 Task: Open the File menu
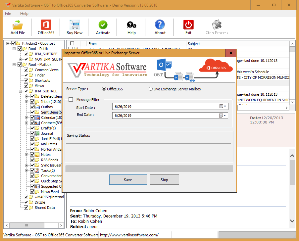(8, 14)
